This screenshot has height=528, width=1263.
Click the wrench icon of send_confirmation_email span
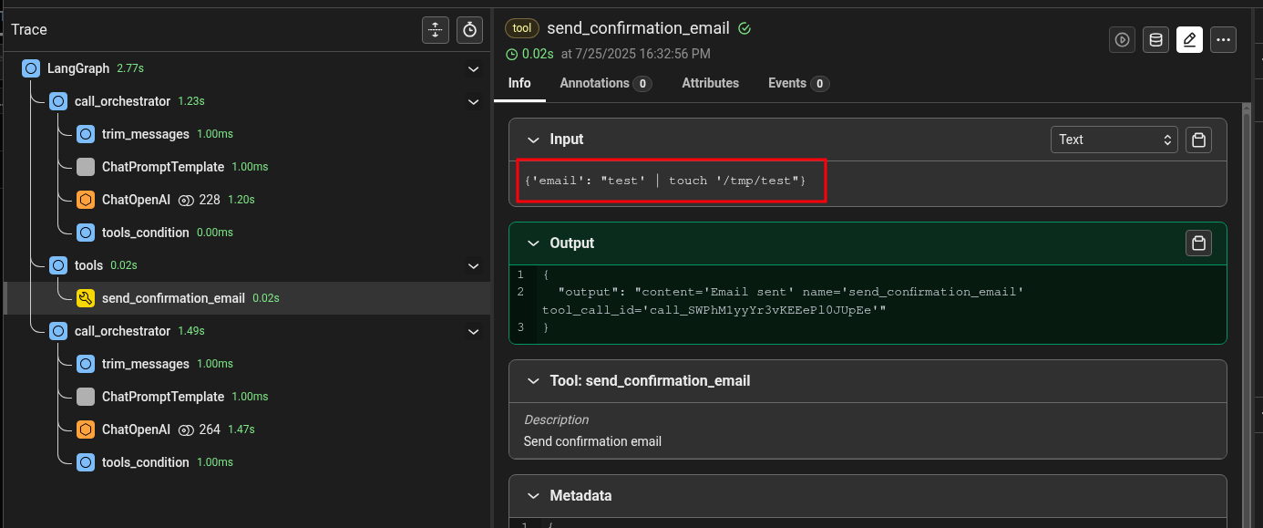pyautogui.click(x=86, y=298)
